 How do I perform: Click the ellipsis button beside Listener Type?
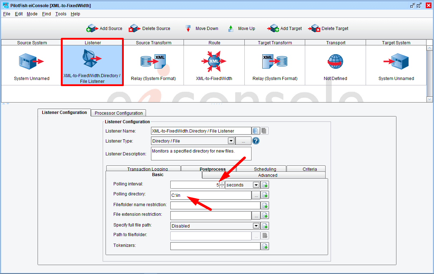tap(244, 141)
